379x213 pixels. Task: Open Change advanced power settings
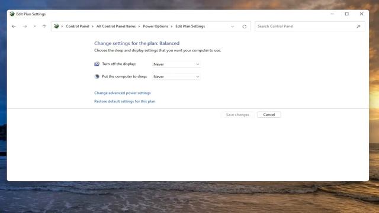[x=123, y=93]
